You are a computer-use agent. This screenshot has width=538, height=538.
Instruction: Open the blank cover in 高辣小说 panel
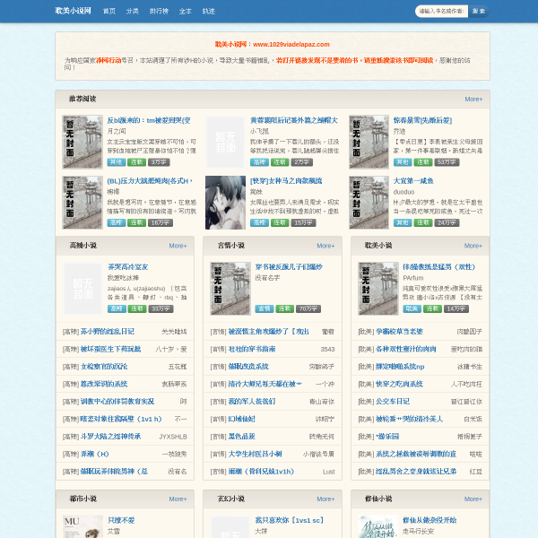point(83,289)
